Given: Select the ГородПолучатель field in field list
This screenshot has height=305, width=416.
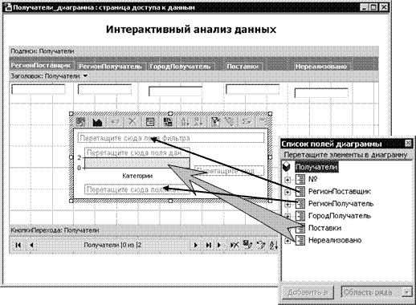Looking at the screenshot, I should (340, 216).
